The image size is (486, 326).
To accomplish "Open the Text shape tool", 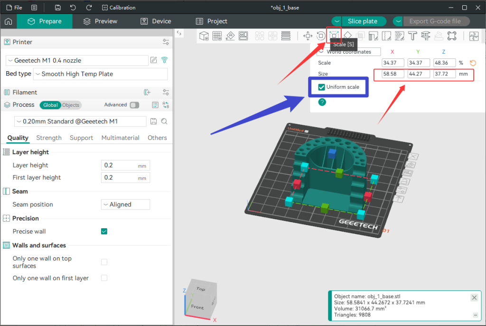I will click(x=412, y=36).
